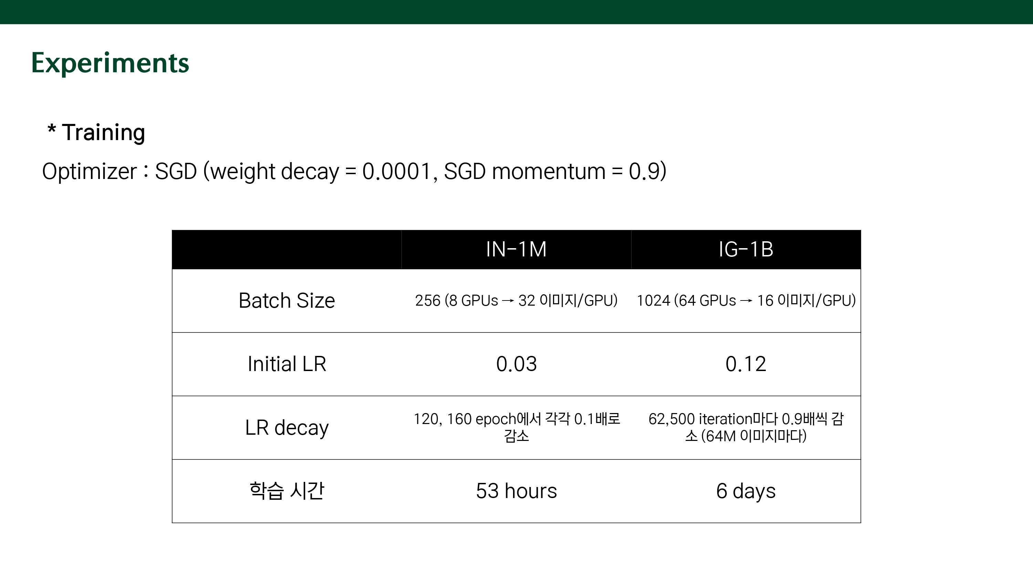Select the 학습 시간 row label
Image resolution: width=1033 pixels, height=581 pixels.
[287, 491]
